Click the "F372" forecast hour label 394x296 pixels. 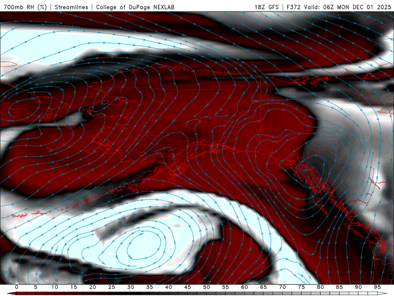[x=294, y=7]
